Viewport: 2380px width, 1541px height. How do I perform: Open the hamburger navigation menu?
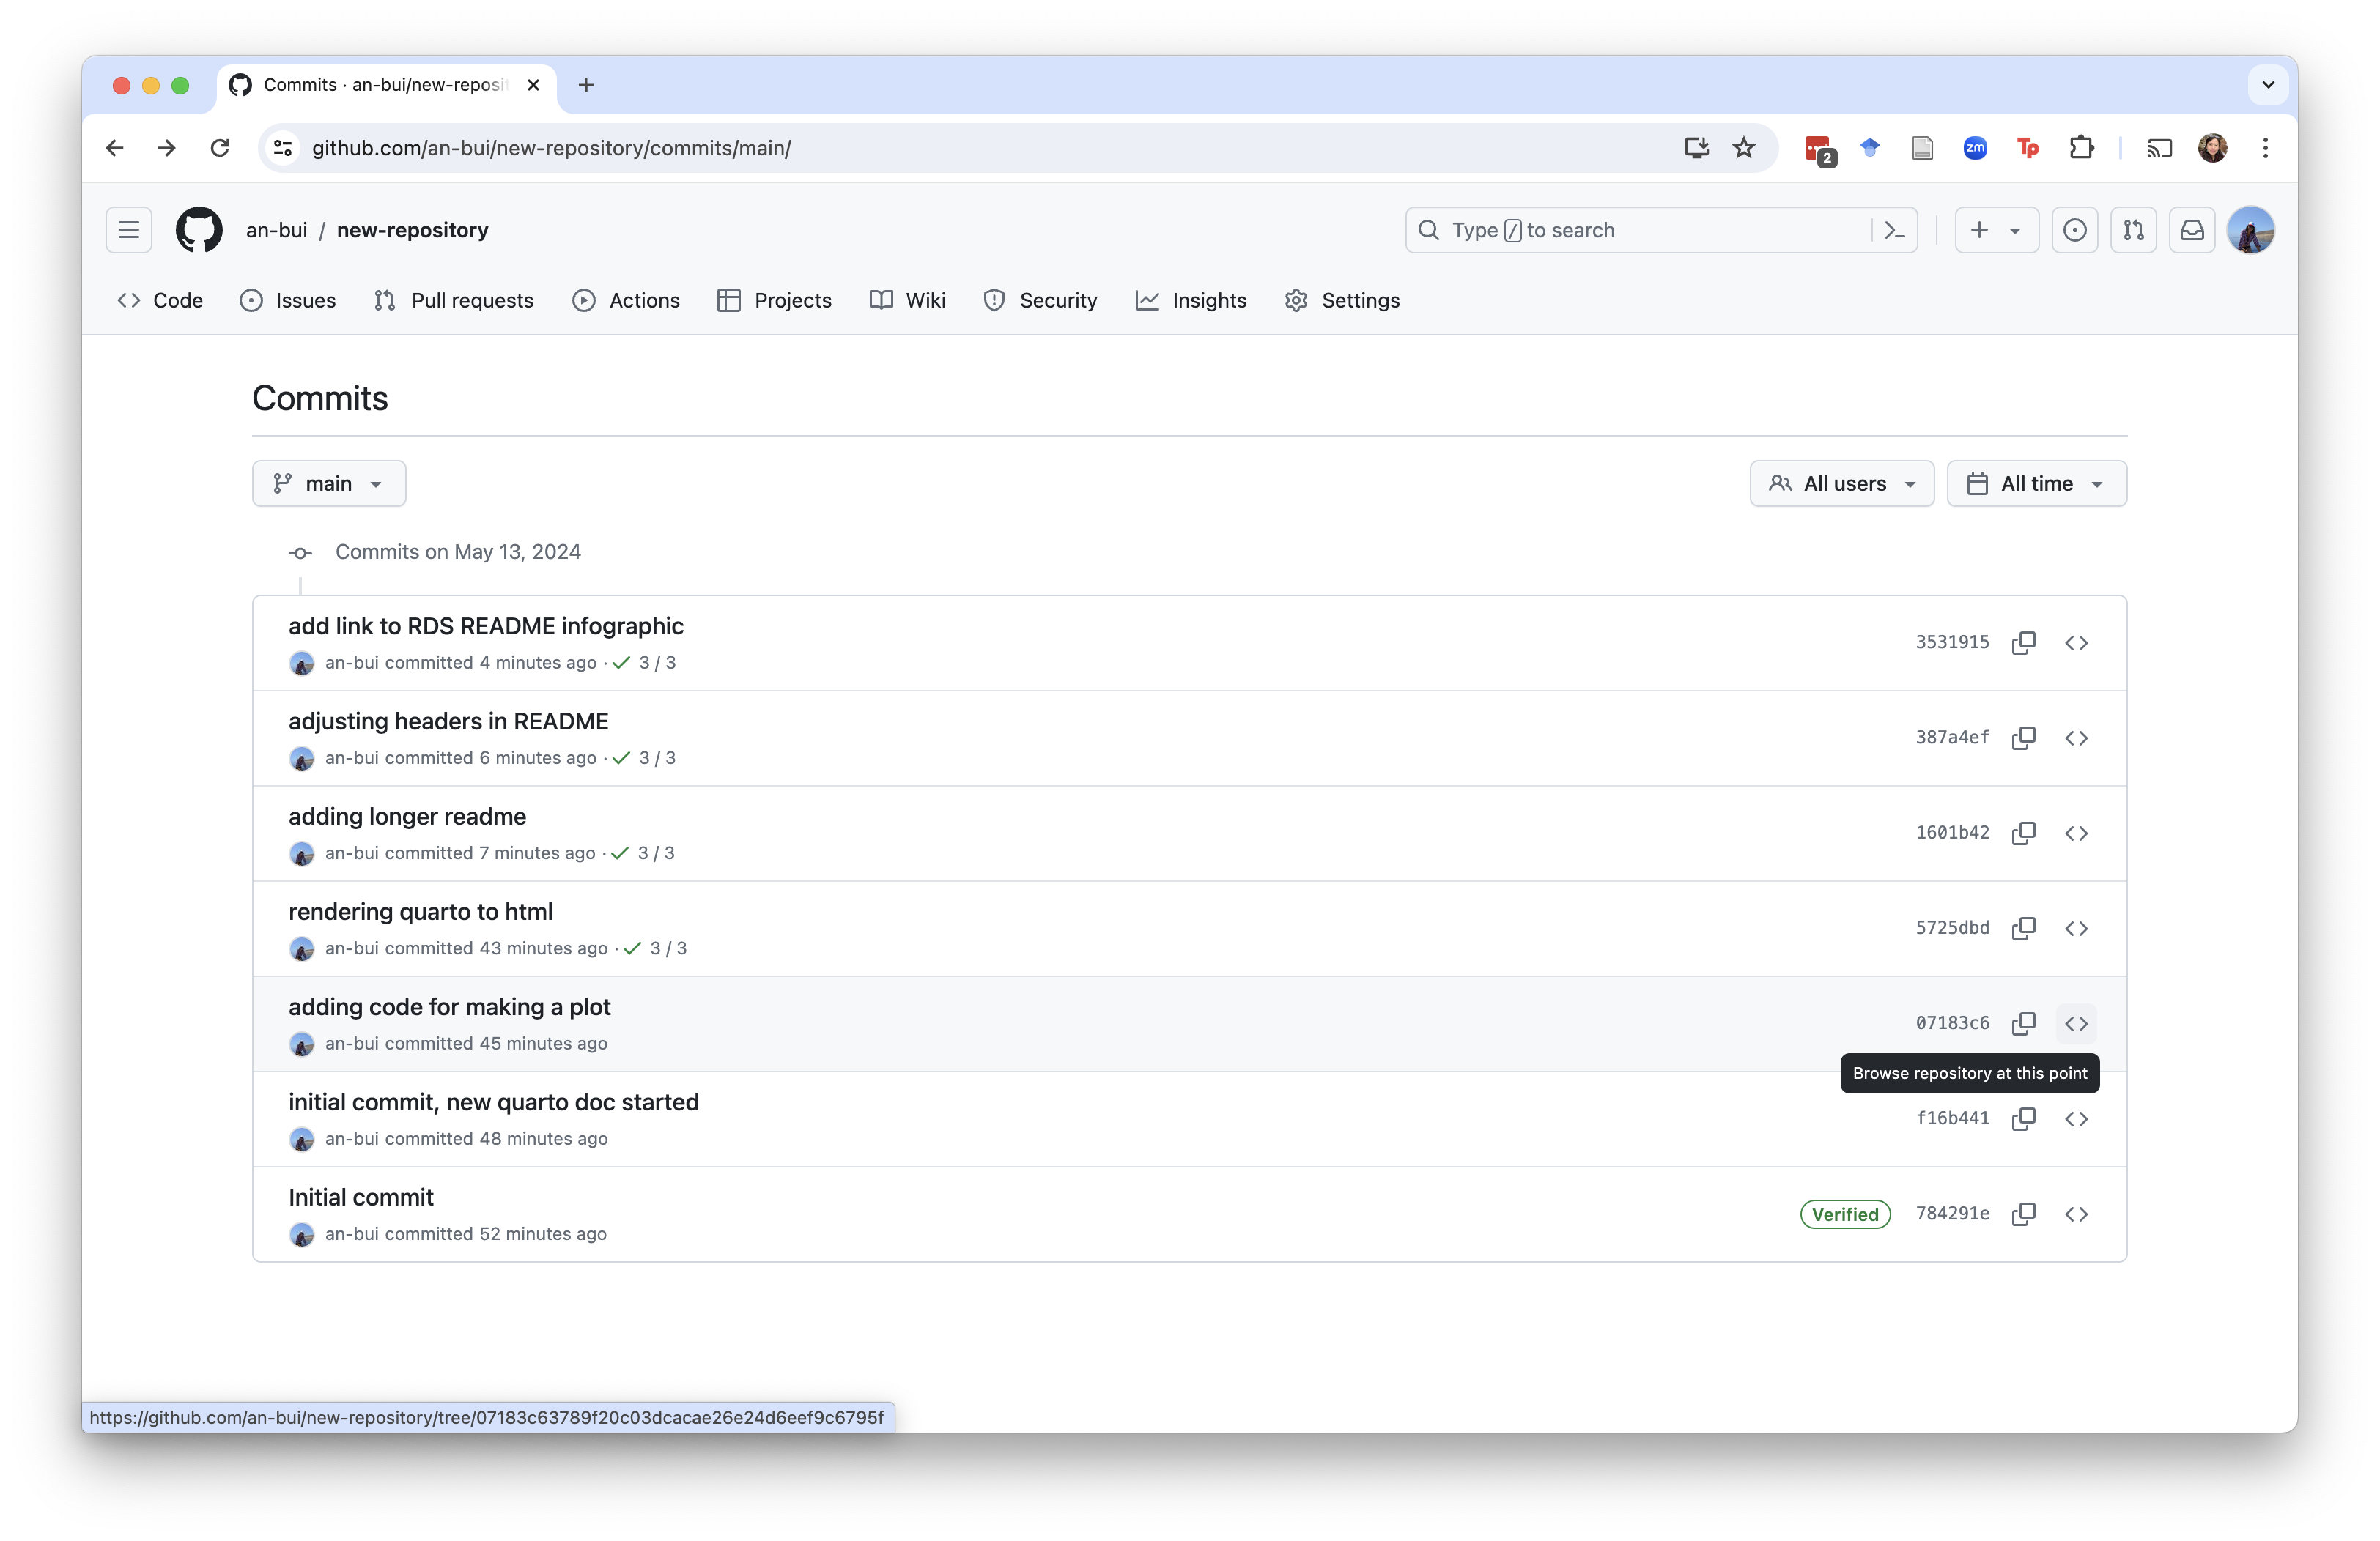(x=129, y=230)
